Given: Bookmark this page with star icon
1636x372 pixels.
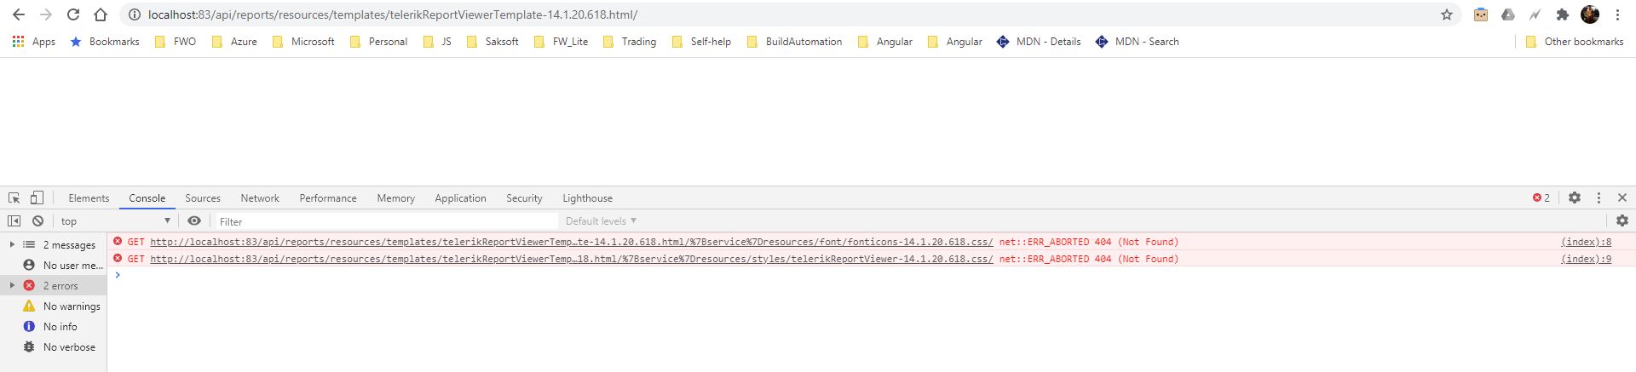Looking at the screenshot, I should coord(1447,14).
